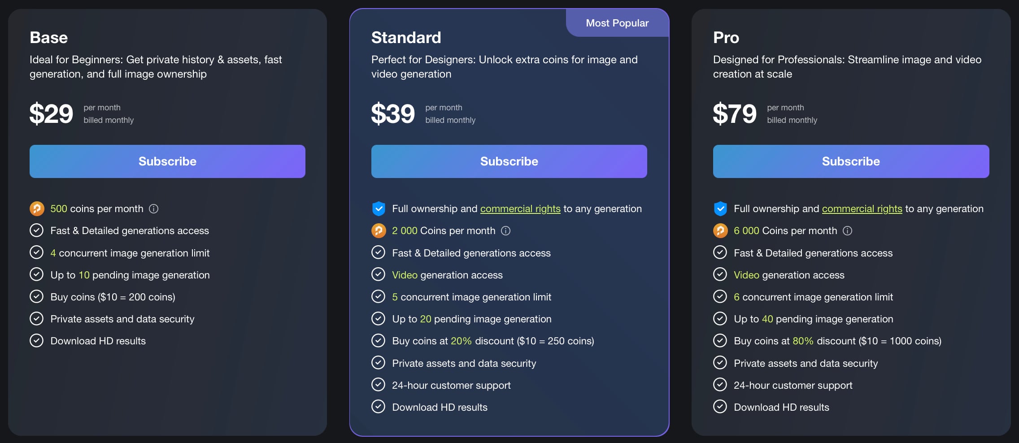
Task: Click the orange coin icon in Pro plan
Action: click(x=720, y=230)
